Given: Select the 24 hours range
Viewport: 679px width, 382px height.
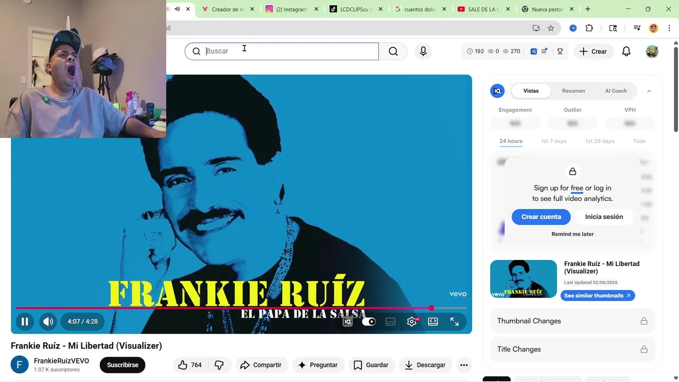Looking at the screenshot, I should click(511, 141).
